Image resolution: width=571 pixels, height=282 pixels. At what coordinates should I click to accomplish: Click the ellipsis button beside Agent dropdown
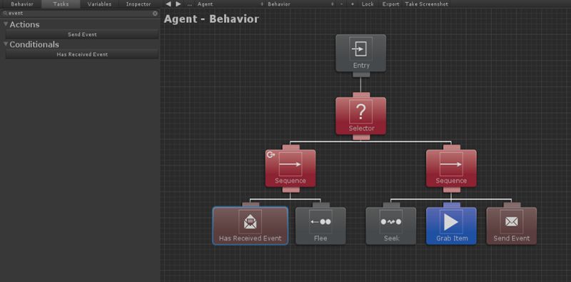[x=189, y=4]
